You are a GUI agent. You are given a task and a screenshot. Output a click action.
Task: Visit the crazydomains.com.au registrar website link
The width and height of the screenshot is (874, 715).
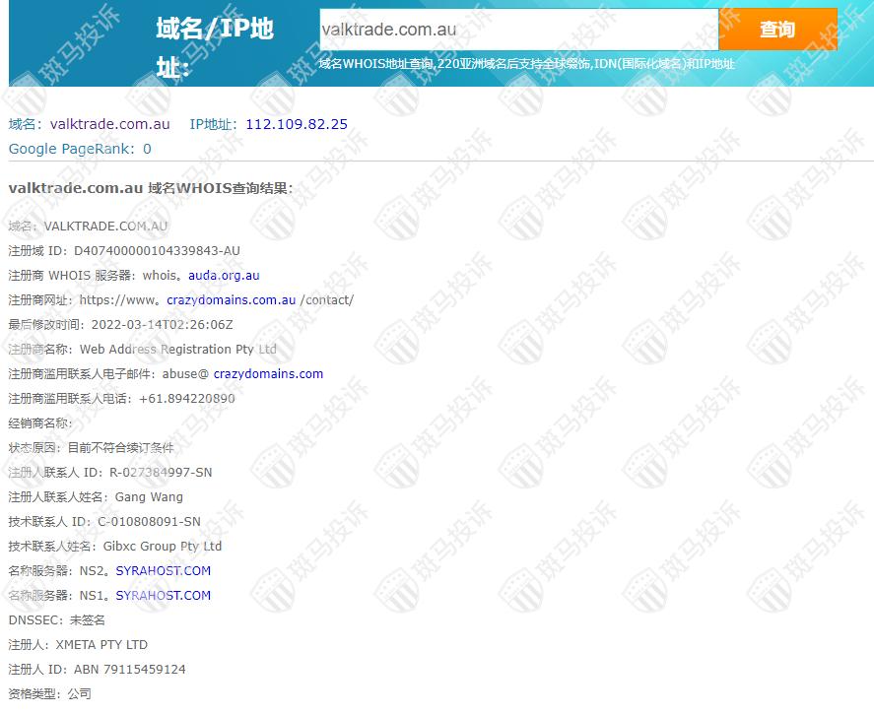click(x=231, y=300)
